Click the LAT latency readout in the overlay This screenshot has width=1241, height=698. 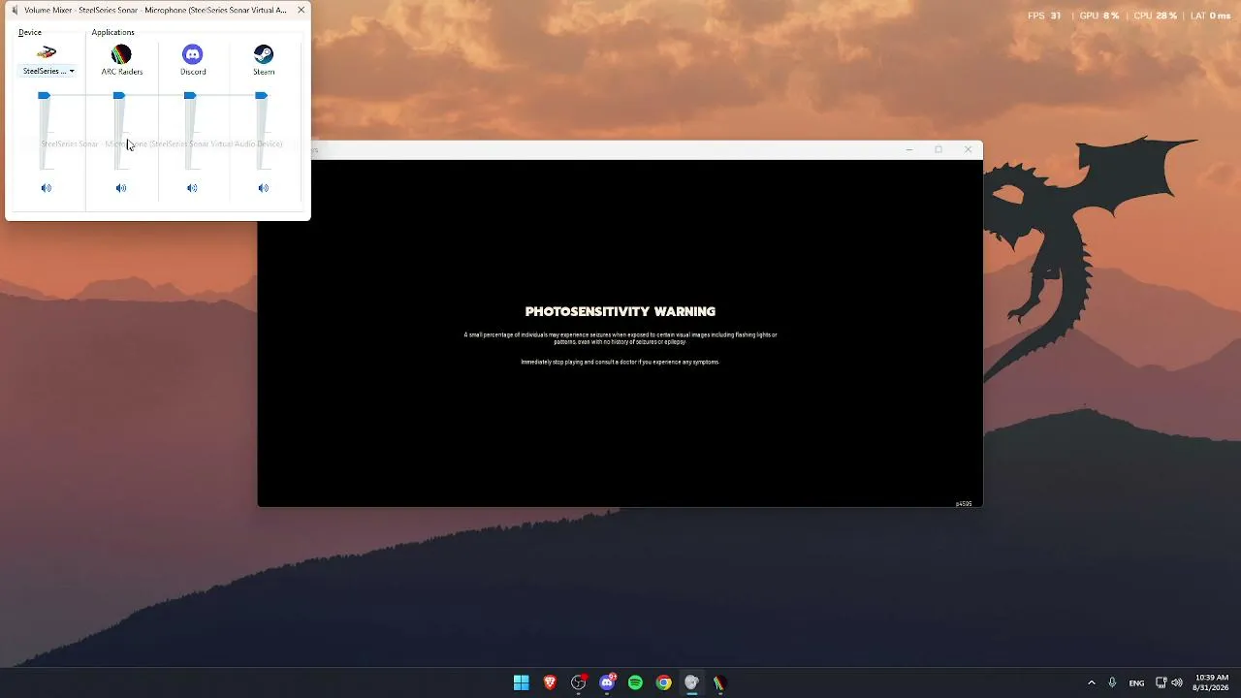(x=1210, y=16)
